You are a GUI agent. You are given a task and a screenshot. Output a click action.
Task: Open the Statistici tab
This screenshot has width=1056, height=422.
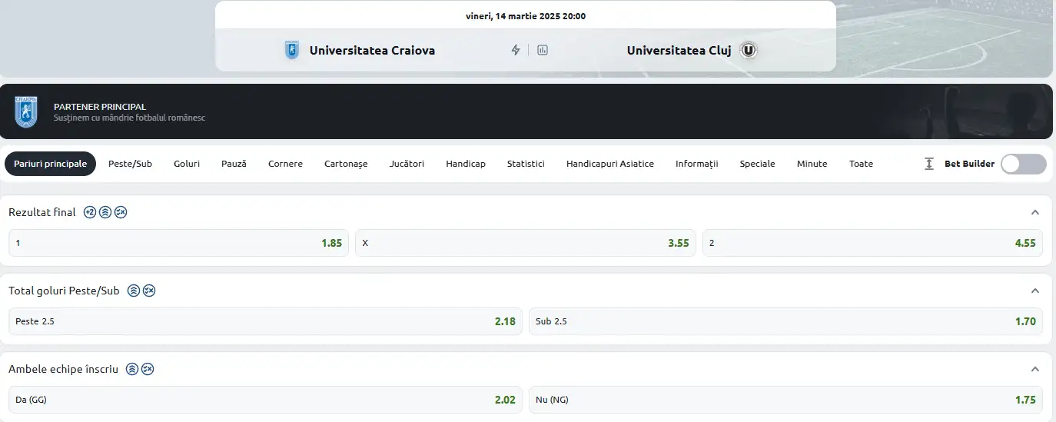point(526,164)
